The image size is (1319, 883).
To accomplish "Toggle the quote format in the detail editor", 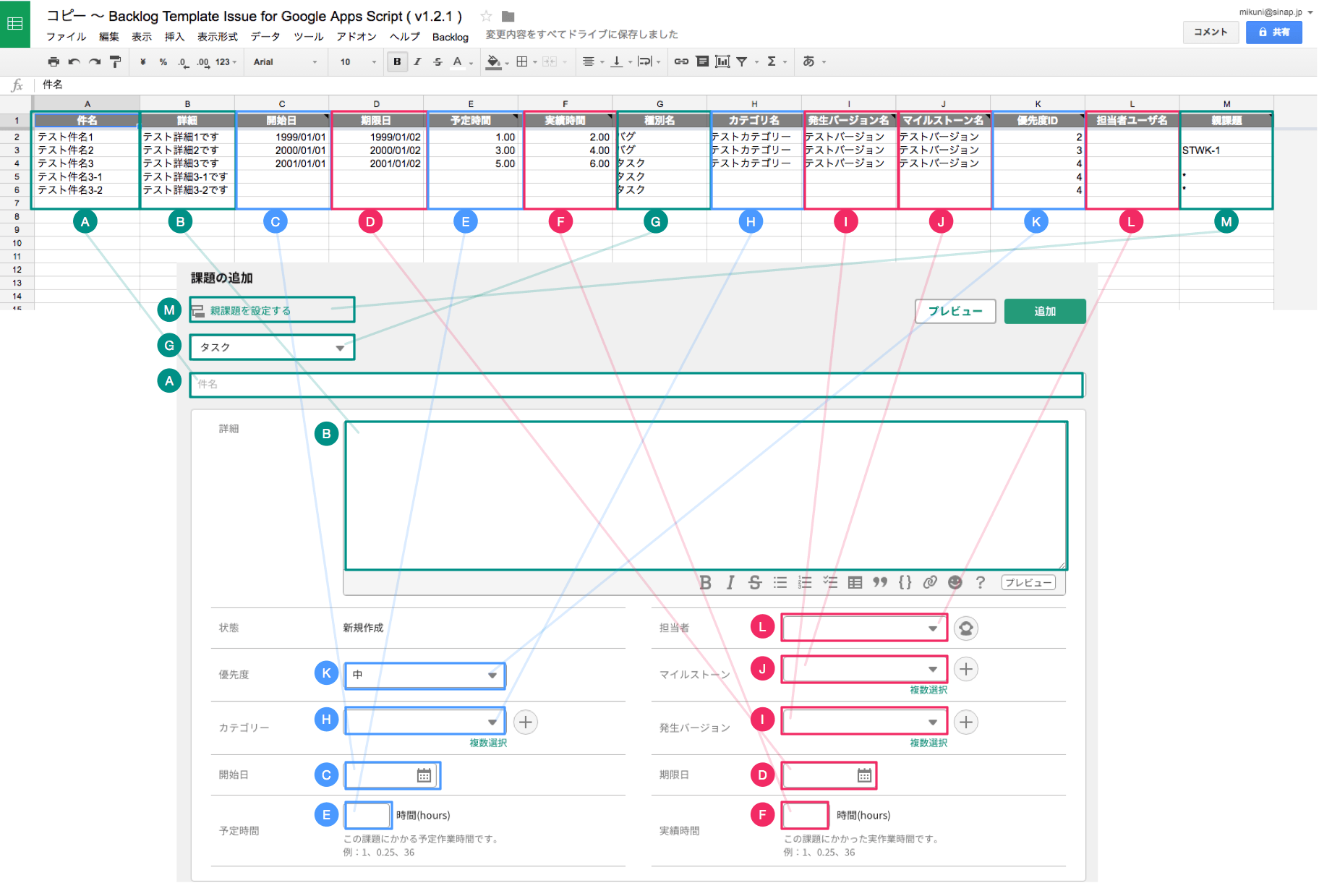I will (x=879, y=582).
